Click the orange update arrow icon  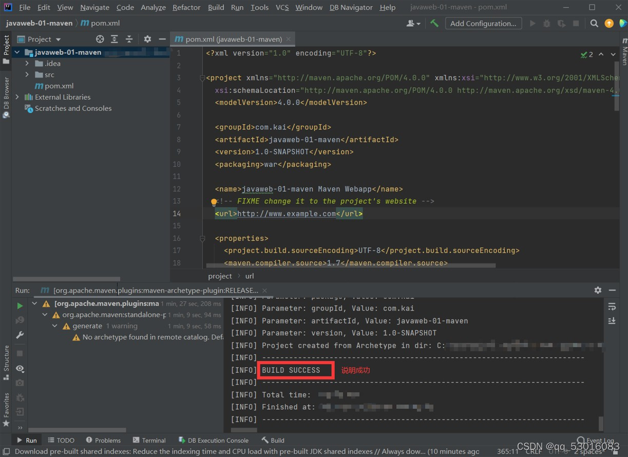tap(609, 23)
